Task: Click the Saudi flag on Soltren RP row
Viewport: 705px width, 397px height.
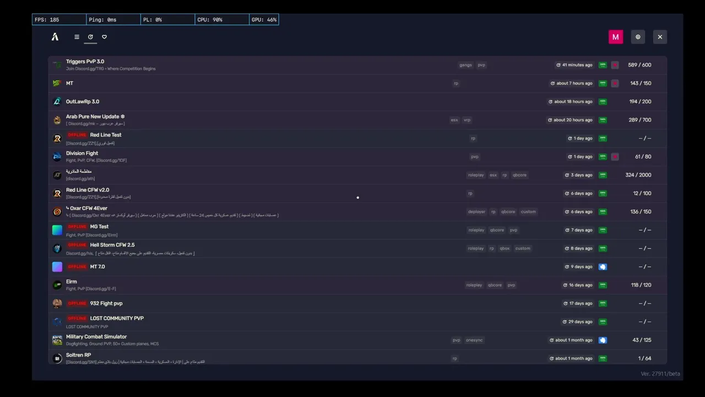Action: (603, 358)
